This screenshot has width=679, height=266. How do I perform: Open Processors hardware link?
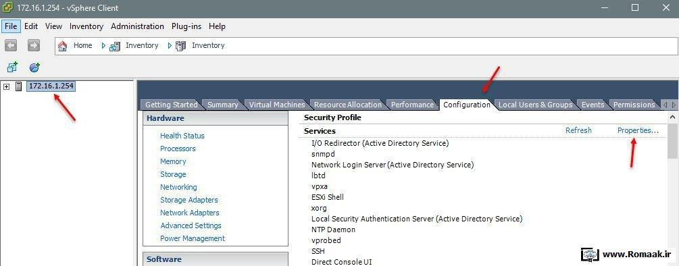coord(178,149)
